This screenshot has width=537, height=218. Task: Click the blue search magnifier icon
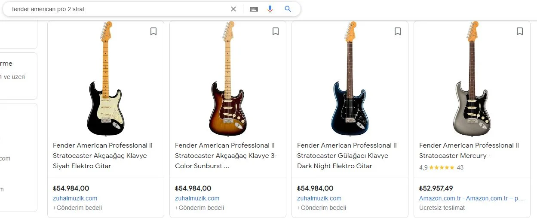pyautogui.click(x=288, y=9)
